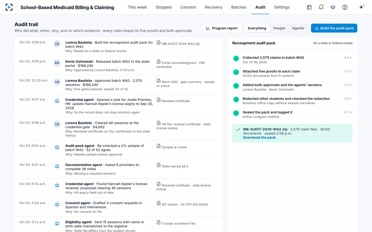Download the pack link
372x232 pixels.
pos(259,138)
